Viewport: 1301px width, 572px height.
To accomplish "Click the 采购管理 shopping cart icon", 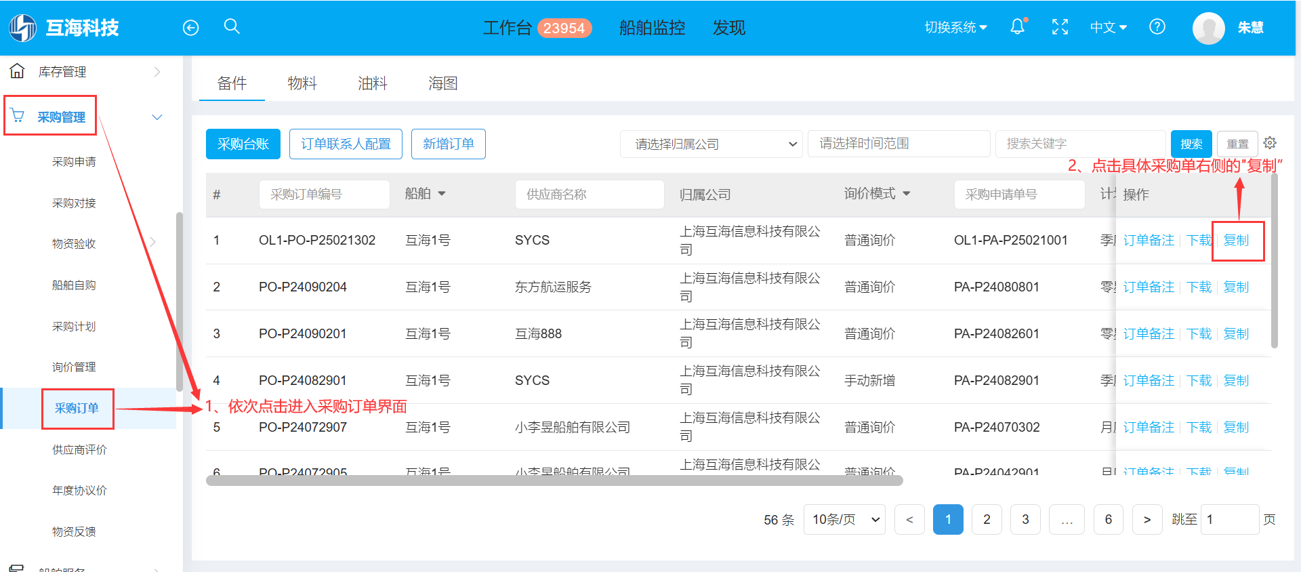I will [18, 117].
